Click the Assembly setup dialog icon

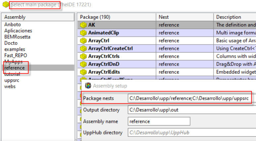(88, 86)
